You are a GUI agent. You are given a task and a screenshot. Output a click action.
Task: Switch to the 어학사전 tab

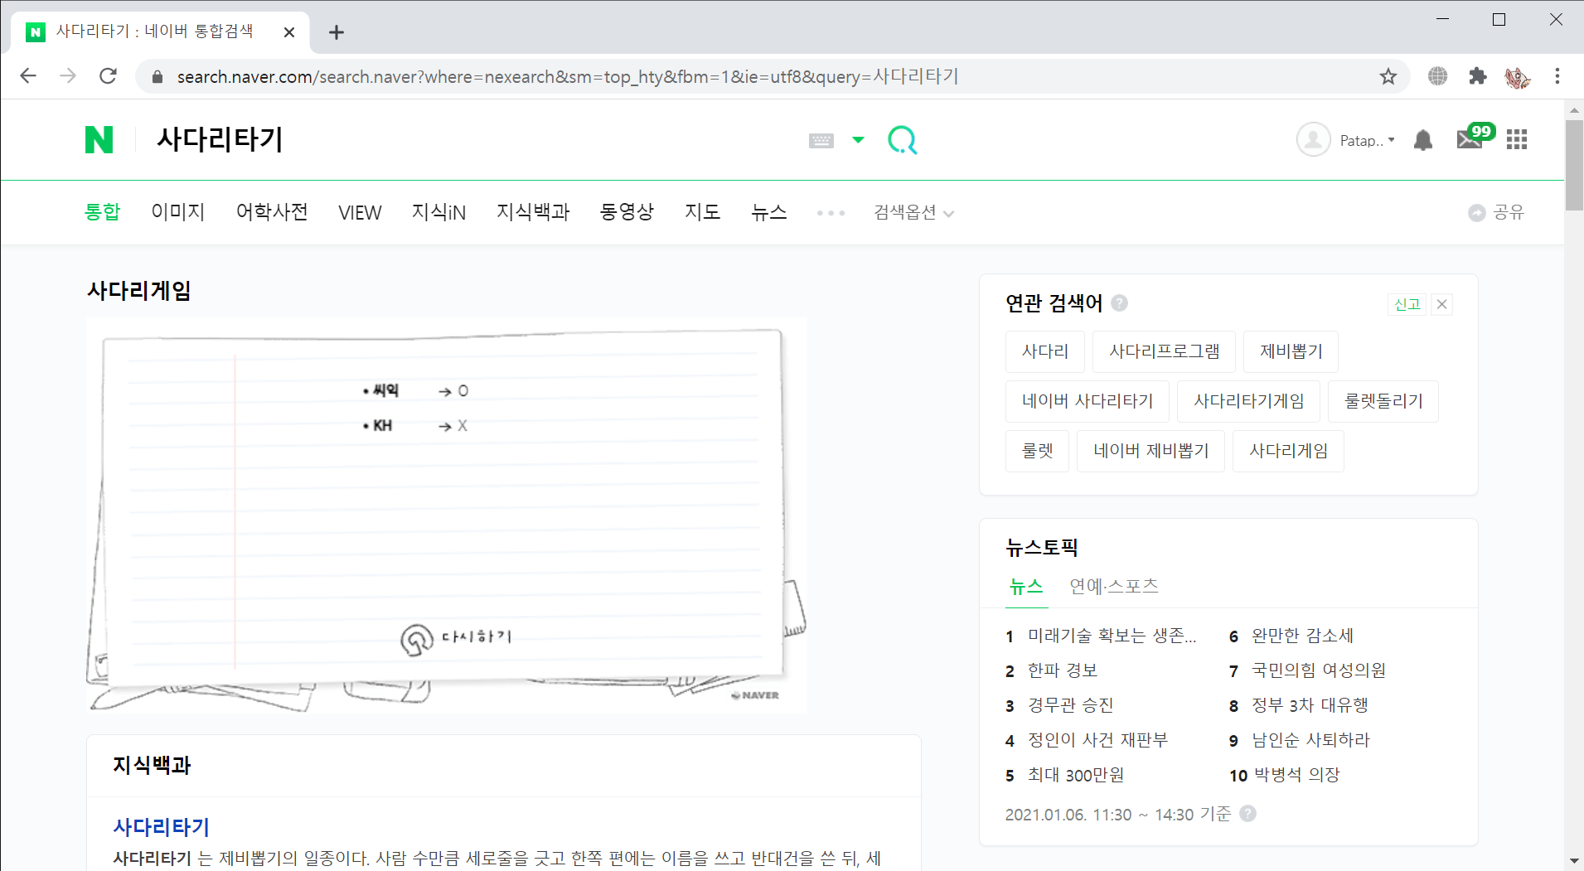click(x=272, y=212)
